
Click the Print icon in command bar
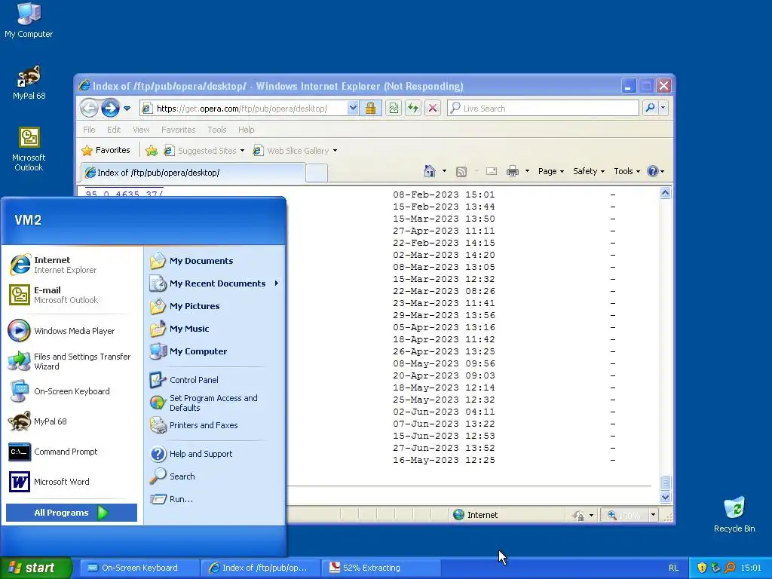pos(513,171)
